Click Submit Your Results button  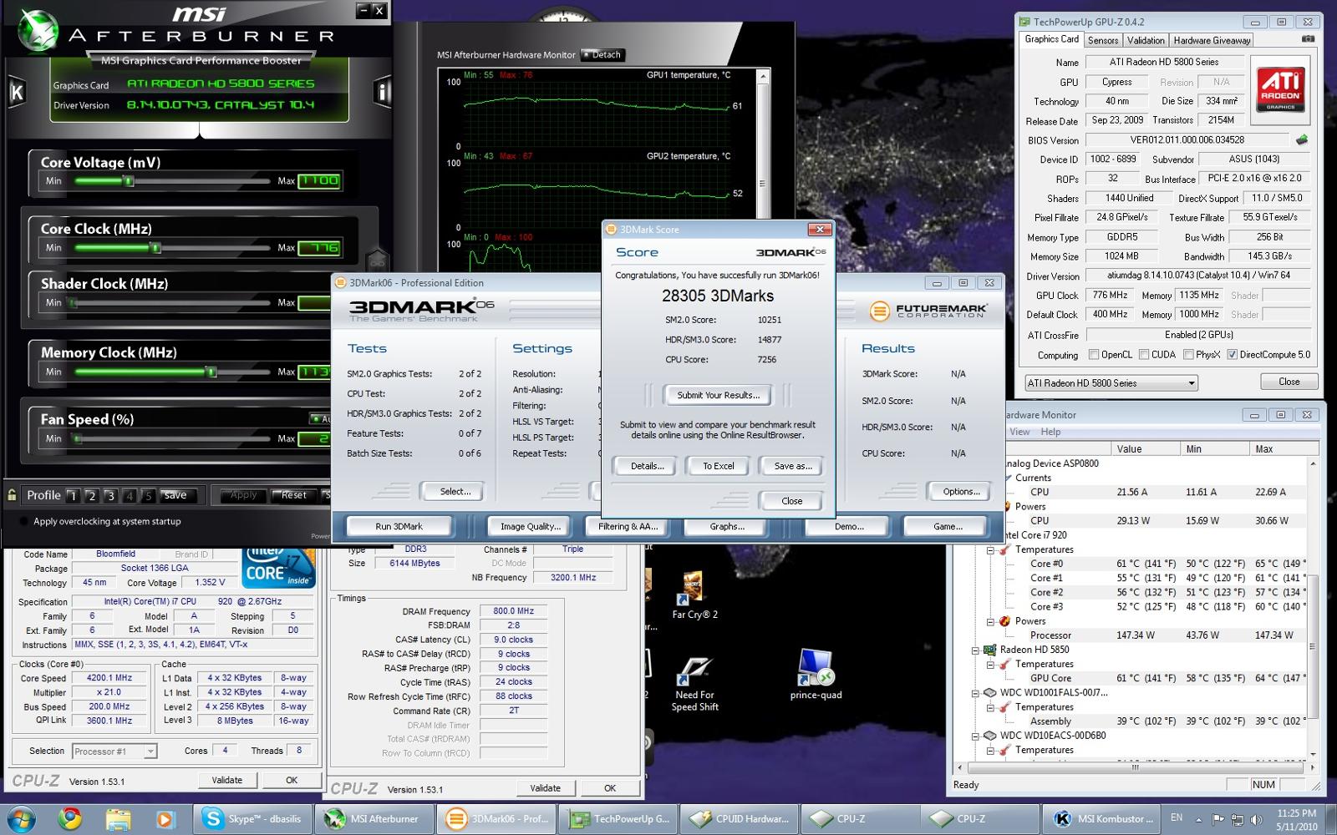[x=718, y=395]
